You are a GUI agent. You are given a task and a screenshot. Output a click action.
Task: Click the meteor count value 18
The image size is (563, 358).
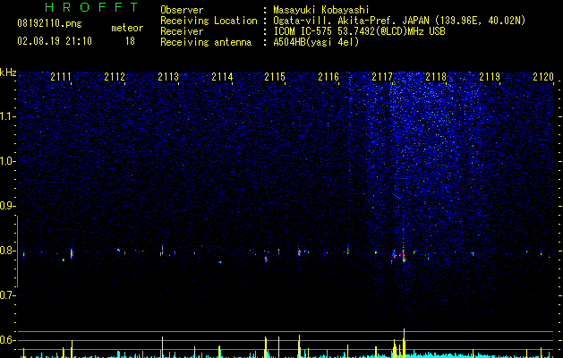coord(130,41)
